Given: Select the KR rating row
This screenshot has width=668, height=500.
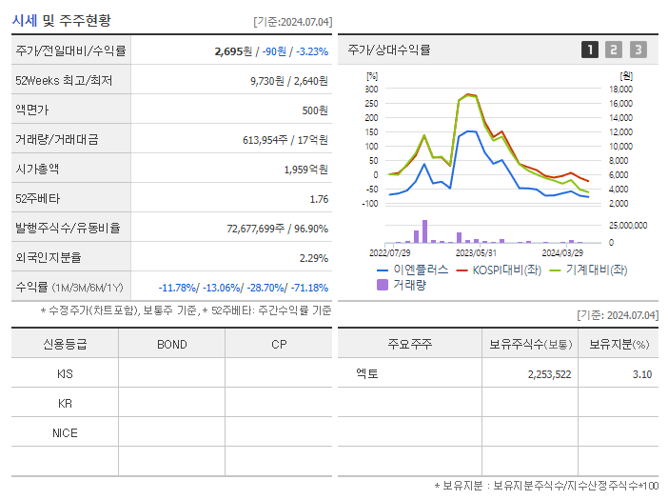Looking at the screenshot, I should (171, 403).
